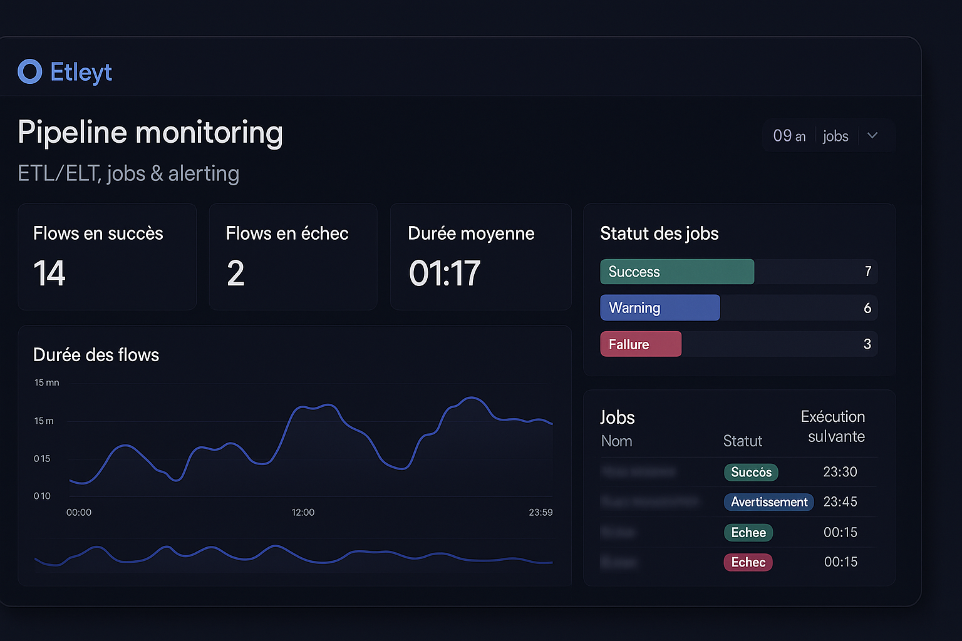Viewport: 962px width, 641px height.
Task: Expand the jobs dropdown chevron
Action: point(872,136)
